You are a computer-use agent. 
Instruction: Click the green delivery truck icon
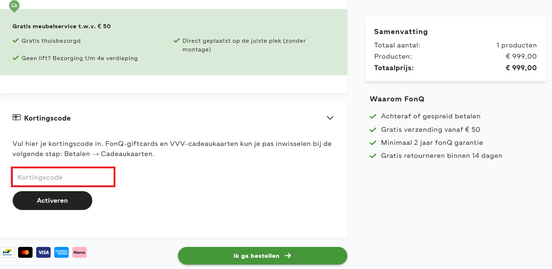[x=14, y=5]
